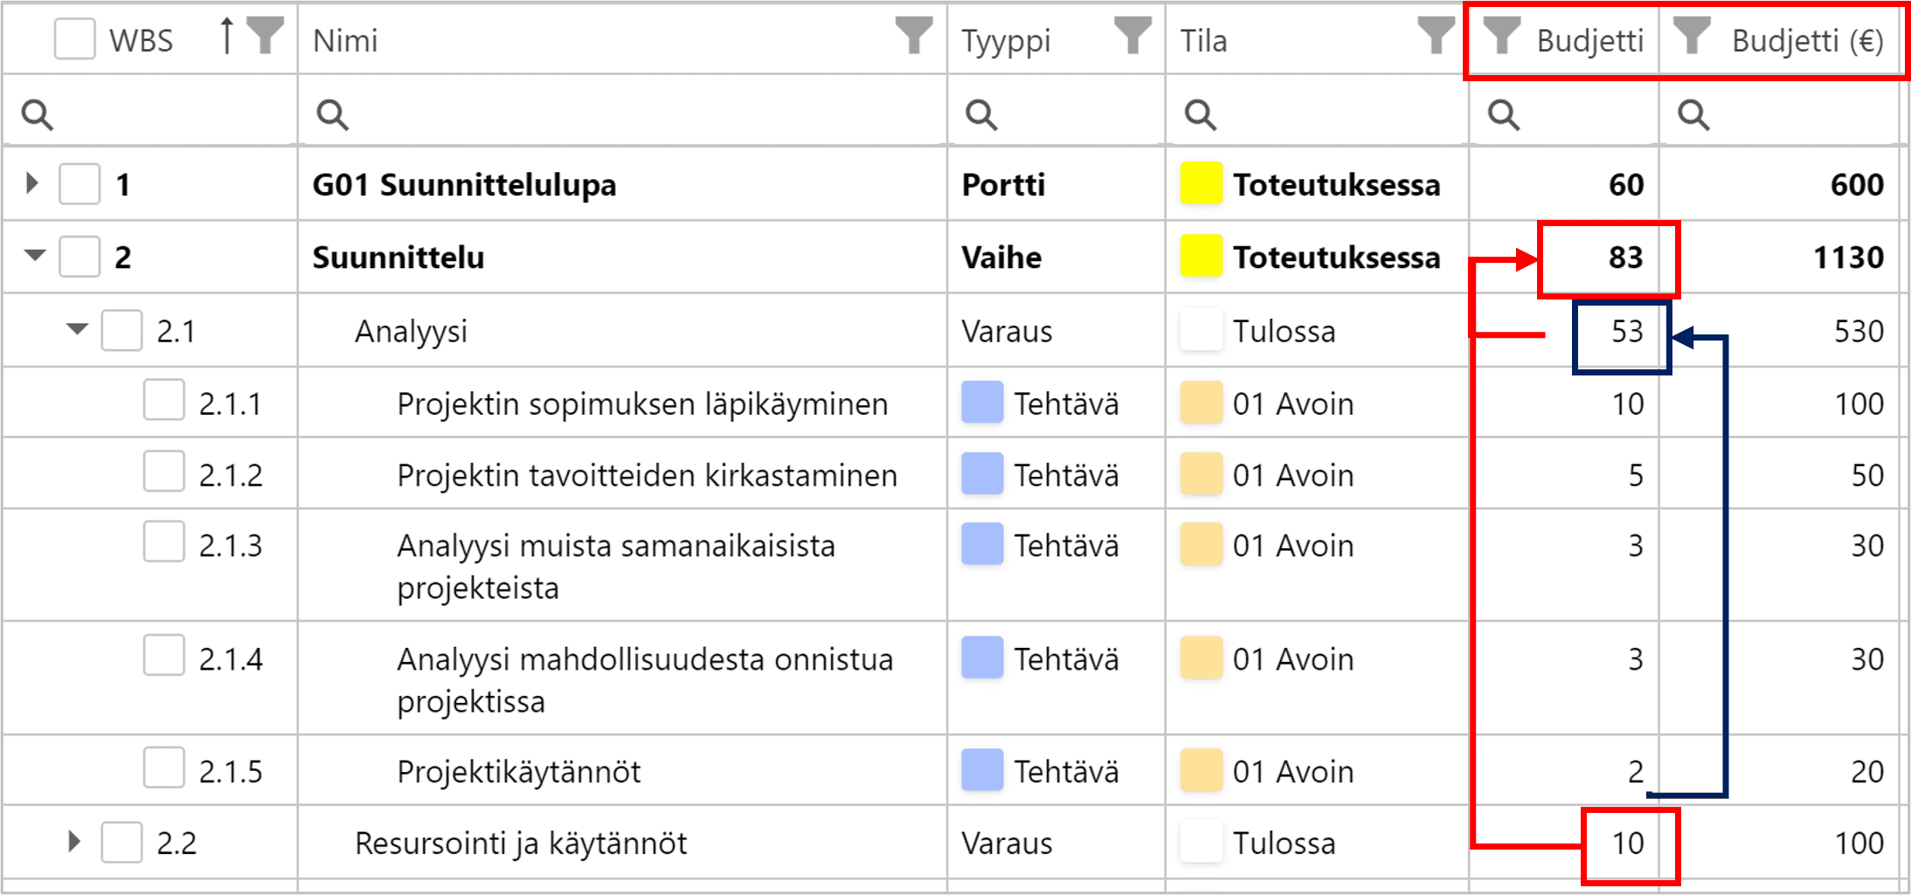Screen dimensions: 1911x895
Task: Click the search icon under Nimi column
Action: tap(333, 114)
